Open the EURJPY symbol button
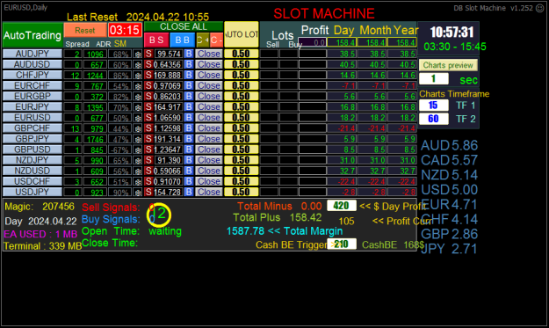This screenshot has width=549, height=328. 33,107
